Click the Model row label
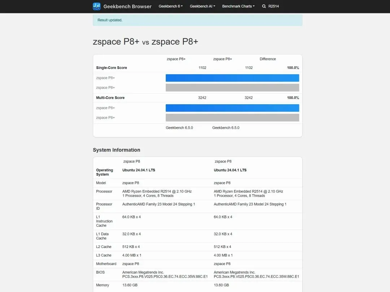The height and width of the screenshot is (292, 390). (x=101, y=183)
